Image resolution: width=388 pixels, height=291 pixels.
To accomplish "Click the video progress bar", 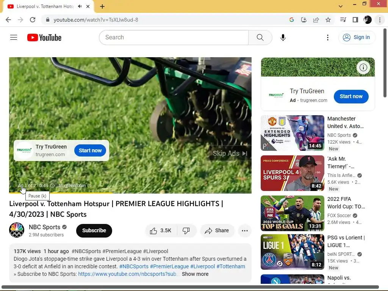I will click(x=130, y=192).
